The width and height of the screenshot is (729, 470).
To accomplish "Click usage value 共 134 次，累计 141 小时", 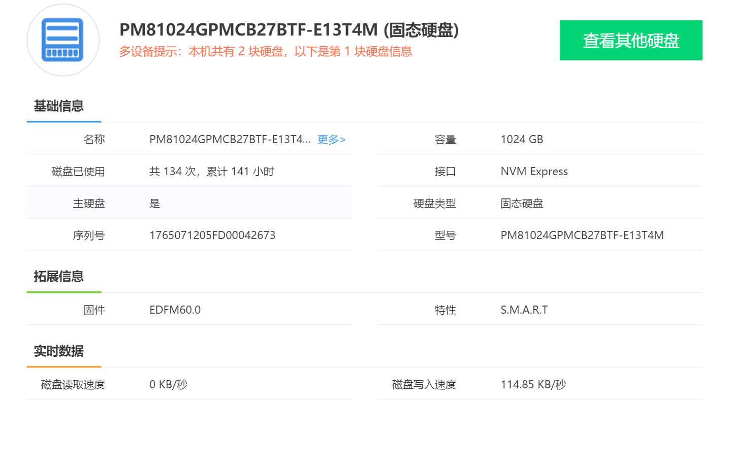I will [x=212, y=172].
